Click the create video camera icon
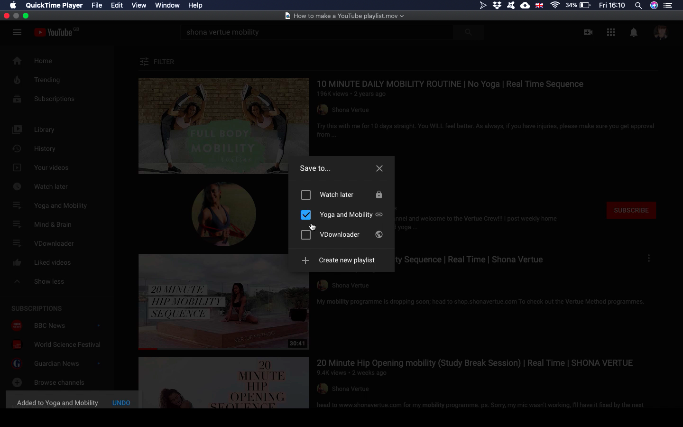 point(588,32)
